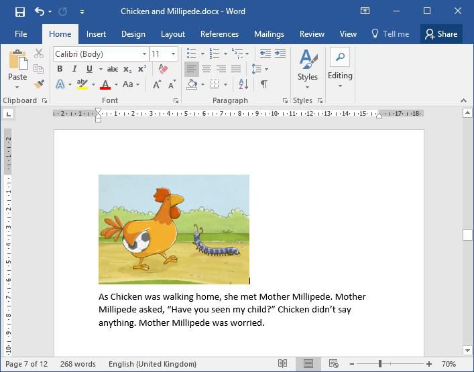The width and height of the screenshot is (474, 372).
Task: Toggle bold formatting
Action: (60, 69)
